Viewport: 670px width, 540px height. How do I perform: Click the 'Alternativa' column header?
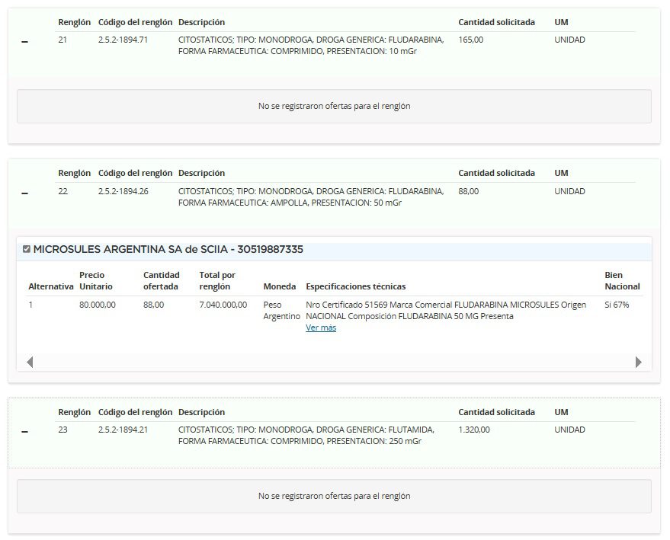coord(51,286)
